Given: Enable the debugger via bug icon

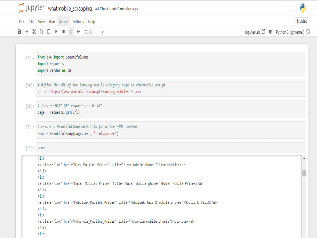Looking at the screenshot, I should coord(270,31).
